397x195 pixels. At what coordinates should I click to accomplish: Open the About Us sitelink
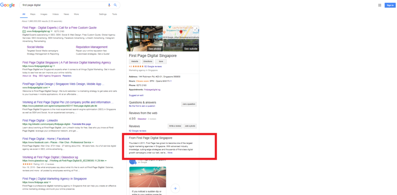point(27,76)
